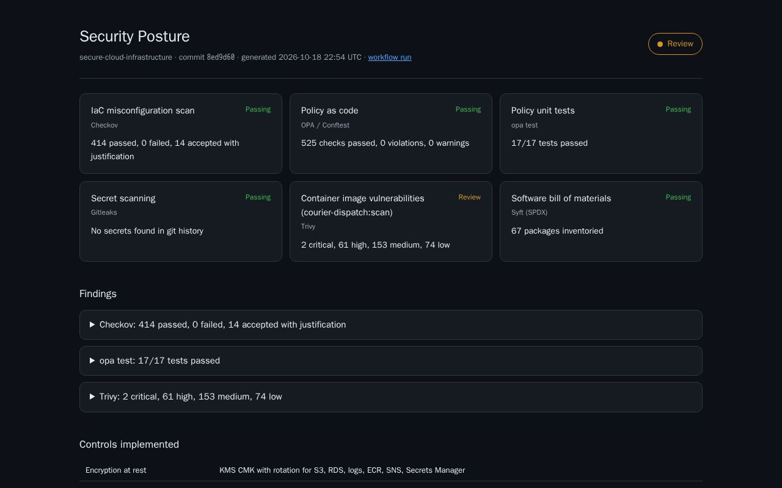782x488 pixels.
Task: Click the Policy as code card title
Action: point(330,110)
